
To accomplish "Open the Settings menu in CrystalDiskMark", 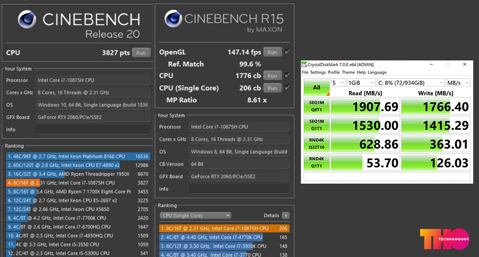I will [318, 72].
